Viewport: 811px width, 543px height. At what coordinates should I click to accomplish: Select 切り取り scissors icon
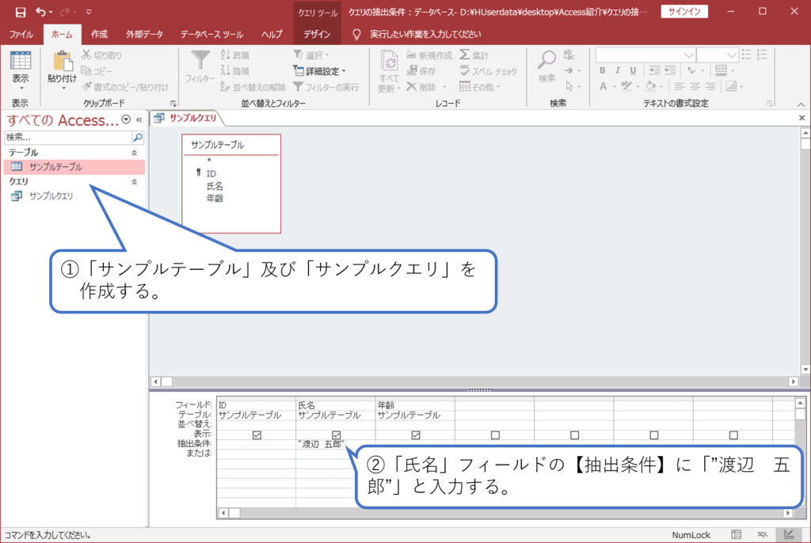(86, 55)
